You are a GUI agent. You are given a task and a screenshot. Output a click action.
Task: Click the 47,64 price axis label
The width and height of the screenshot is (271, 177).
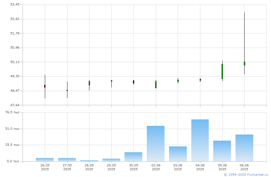15,105
